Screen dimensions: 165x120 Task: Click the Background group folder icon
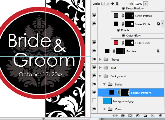tap(106, 76)
